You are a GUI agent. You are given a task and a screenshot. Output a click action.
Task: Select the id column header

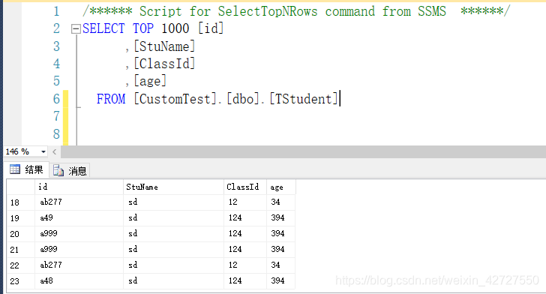click(x=79, y=187)
